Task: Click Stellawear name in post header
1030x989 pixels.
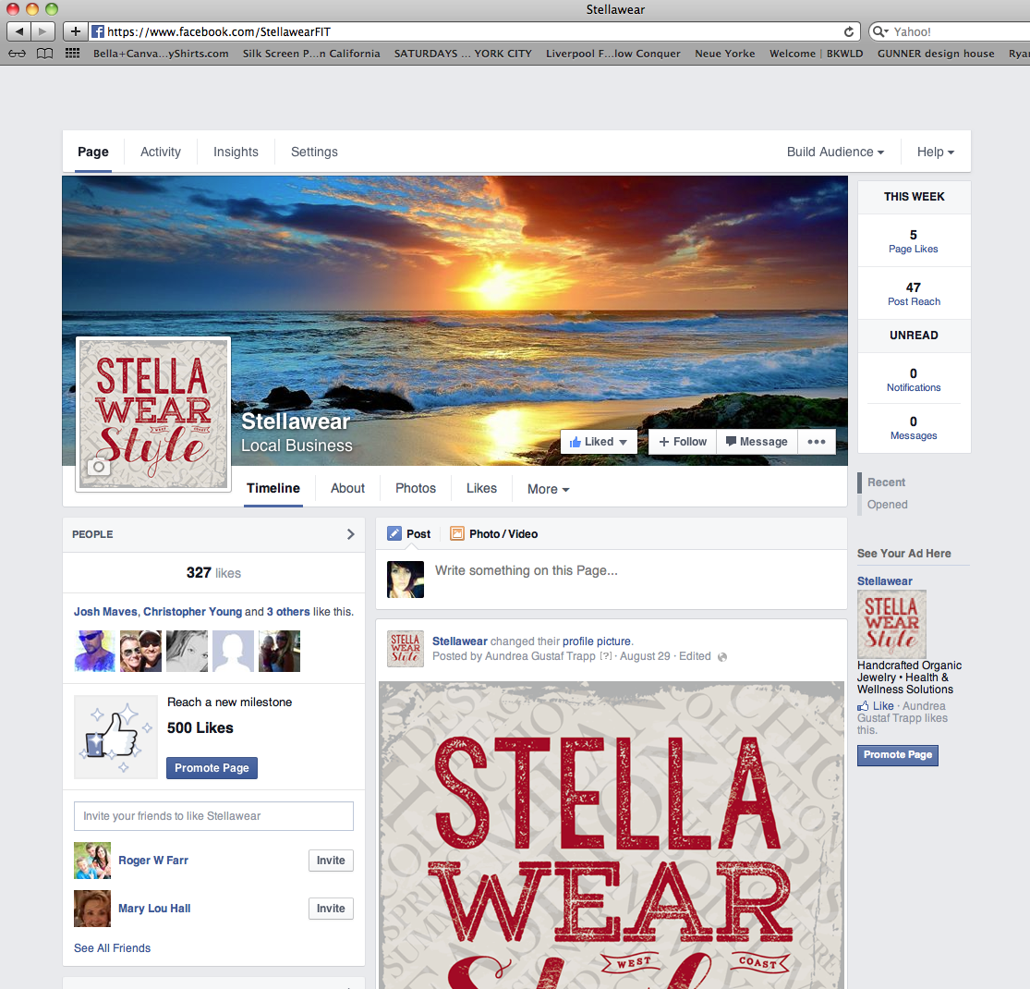Action: pos(460,641)
